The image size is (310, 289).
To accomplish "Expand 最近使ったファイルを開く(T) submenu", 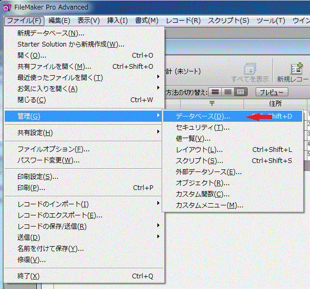I will 84,78.
